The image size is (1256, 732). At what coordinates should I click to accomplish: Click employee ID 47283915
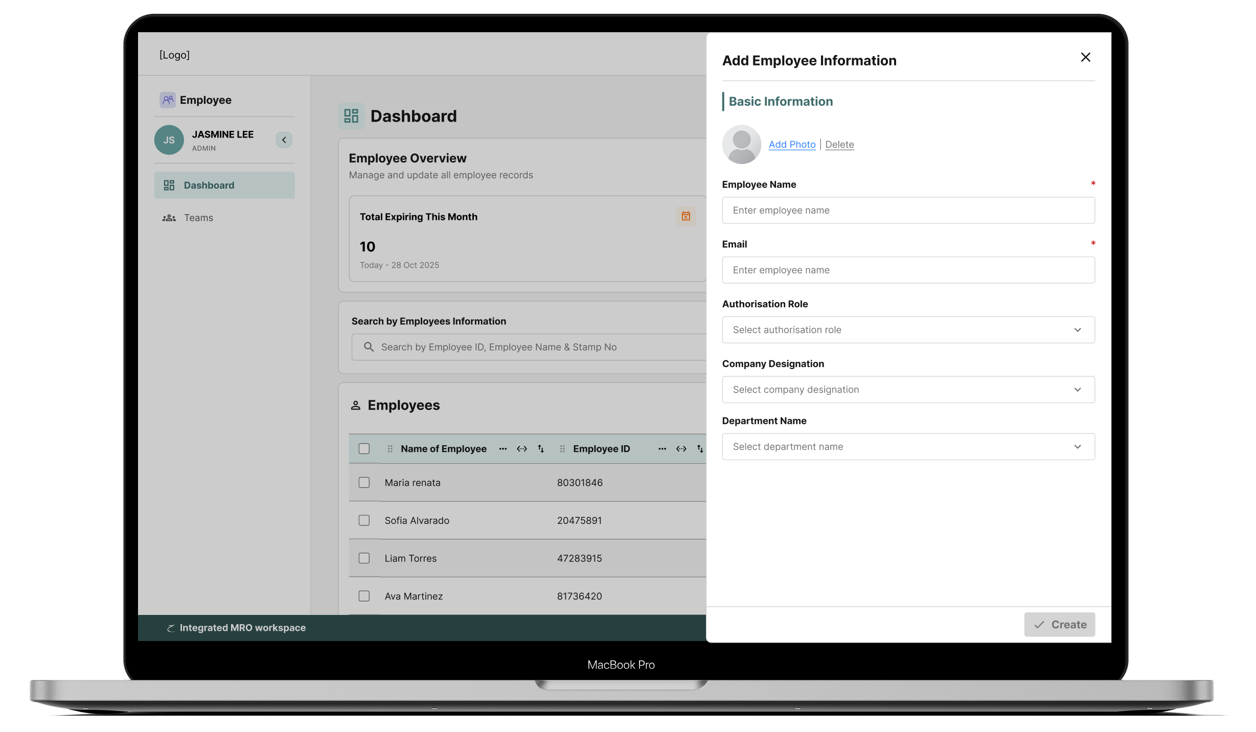(579, 558)
